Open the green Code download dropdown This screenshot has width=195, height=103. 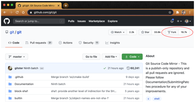pyautogui.click(x=132, y=57)
